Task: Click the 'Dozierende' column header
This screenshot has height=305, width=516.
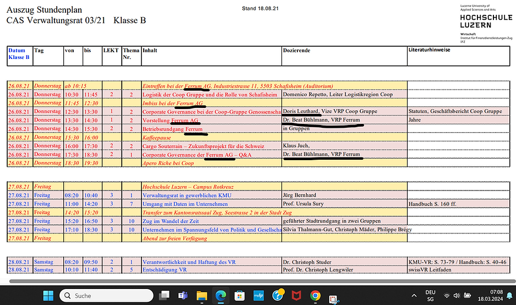Action: coord(344,56)
